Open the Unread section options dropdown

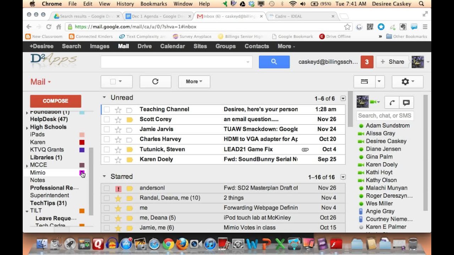(x=343, y=98)
